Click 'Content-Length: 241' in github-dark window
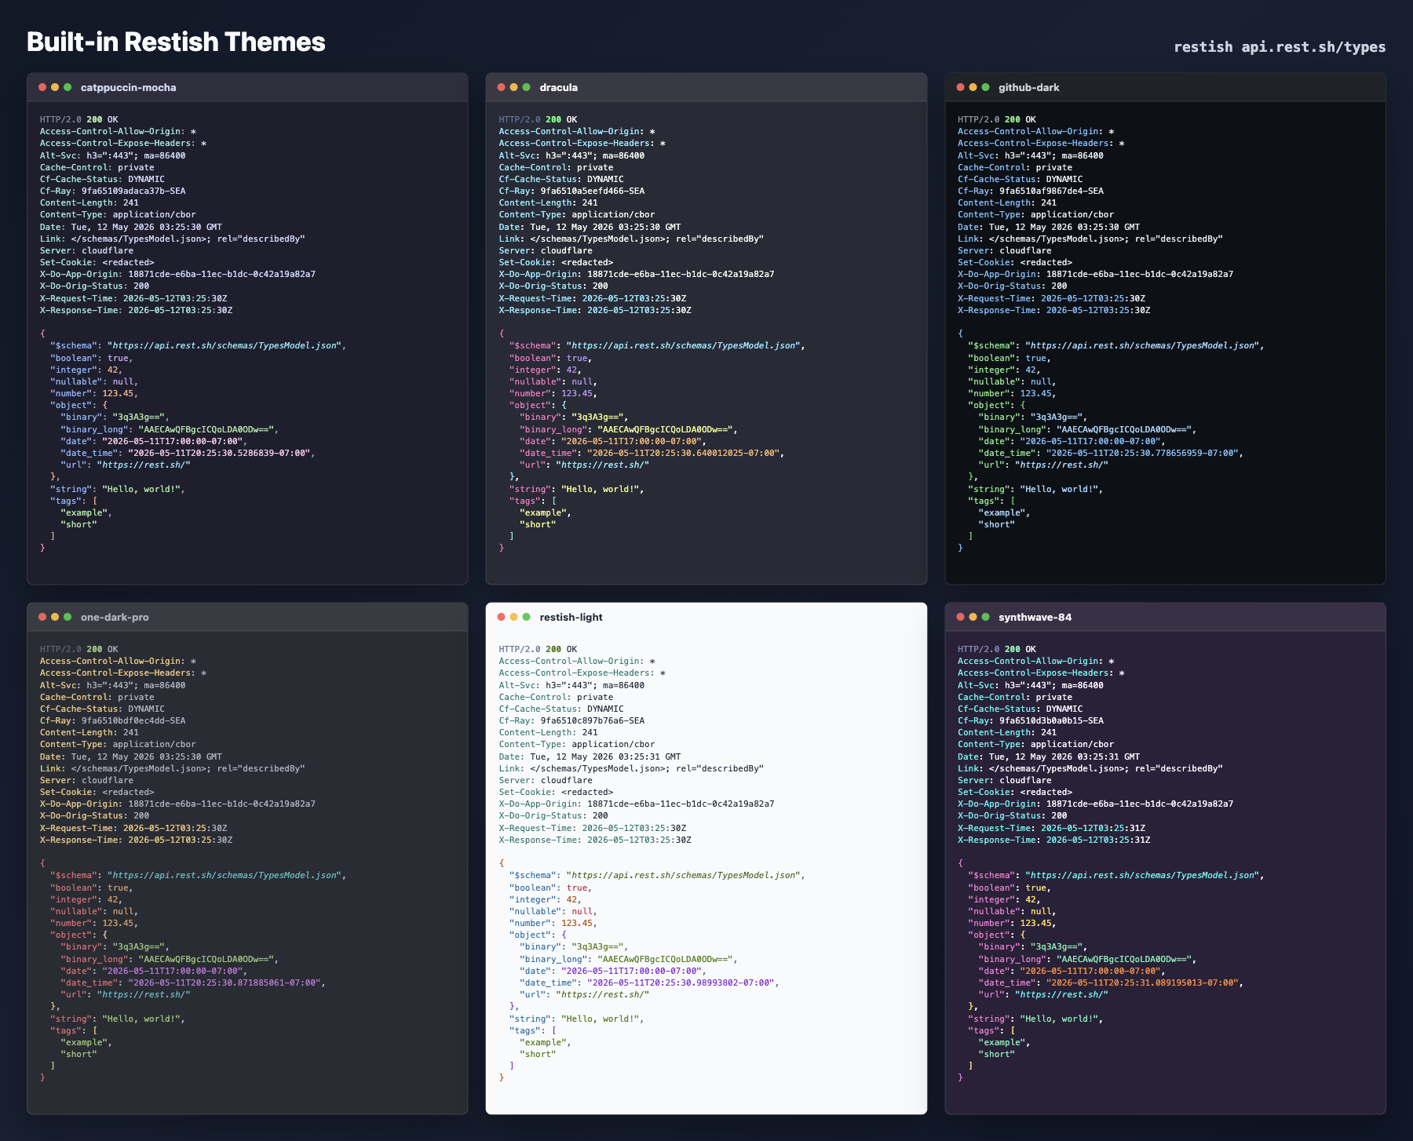1413x1141 pixels. pos(1007,202)
